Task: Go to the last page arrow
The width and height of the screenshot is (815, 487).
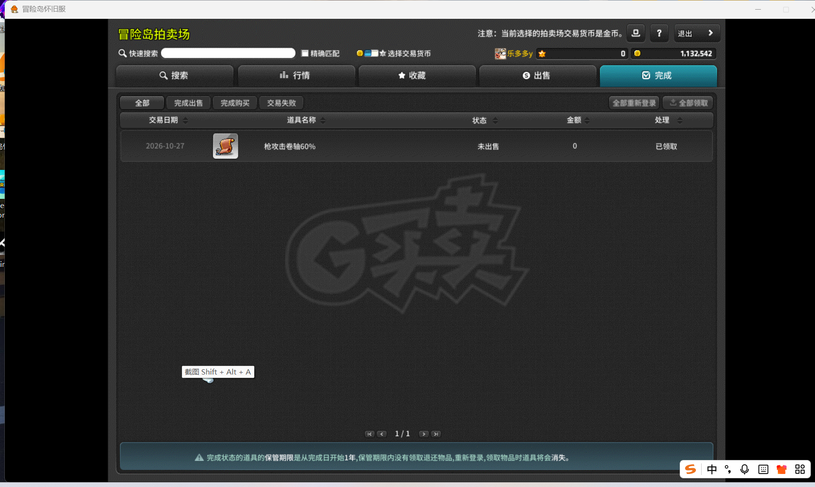Action: pyautogui.click(x=436, y=434)
